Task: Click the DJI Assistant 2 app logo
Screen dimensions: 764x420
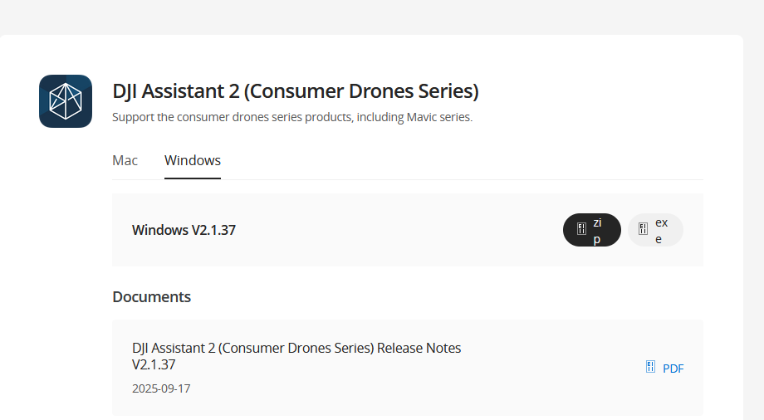Action: (66, 101)
